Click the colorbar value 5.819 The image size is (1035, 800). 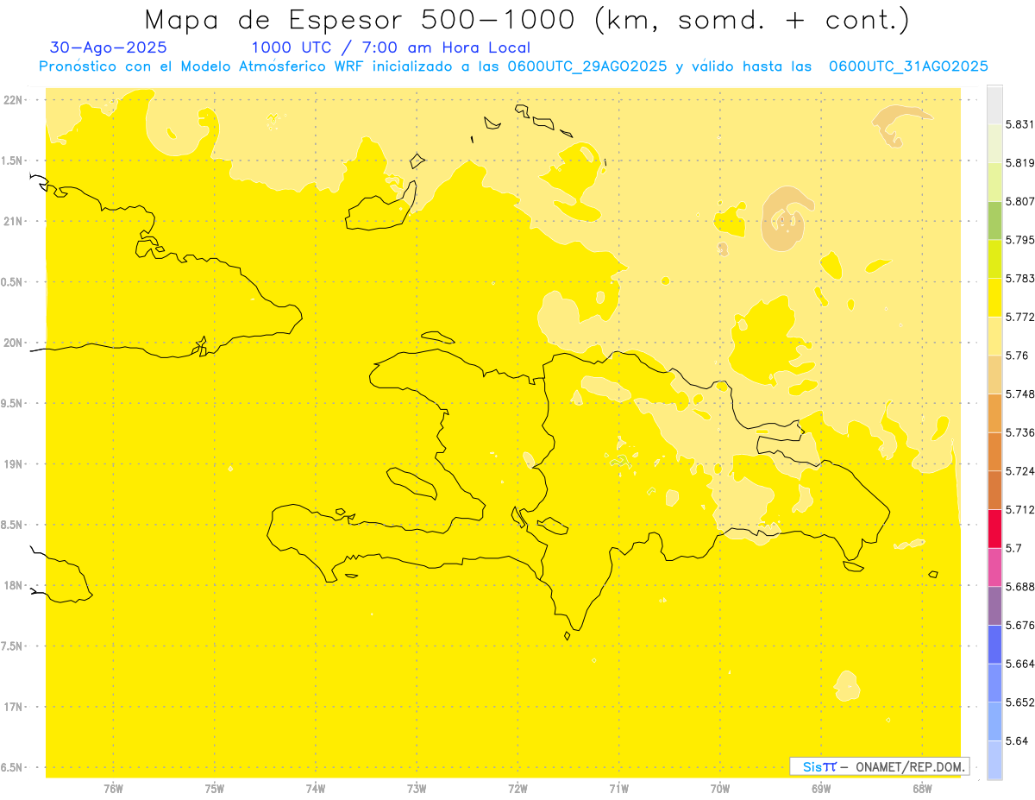pyautogui.click(x=1020, y=163)
